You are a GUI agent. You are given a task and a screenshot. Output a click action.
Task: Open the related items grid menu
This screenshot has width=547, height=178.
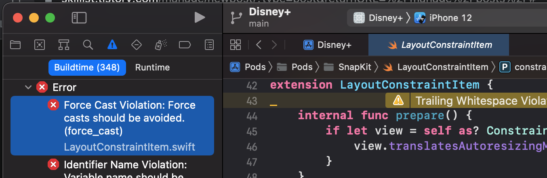[x=235, y=45]
